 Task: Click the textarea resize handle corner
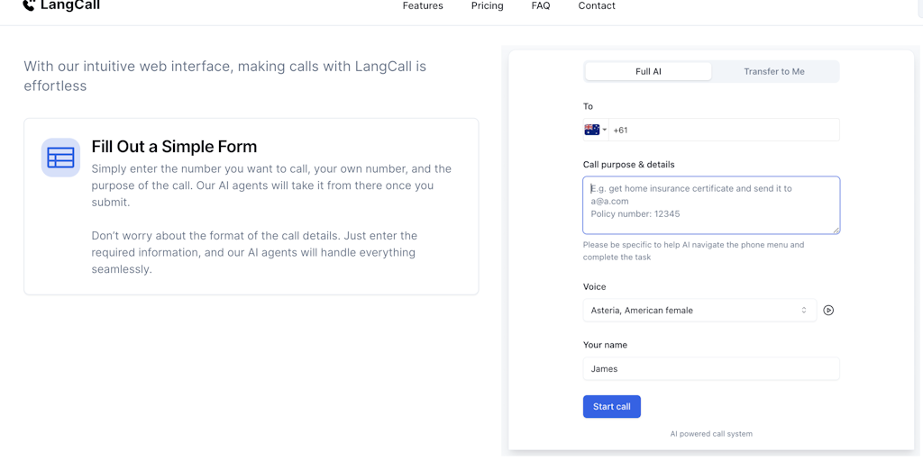pos(836,230)
